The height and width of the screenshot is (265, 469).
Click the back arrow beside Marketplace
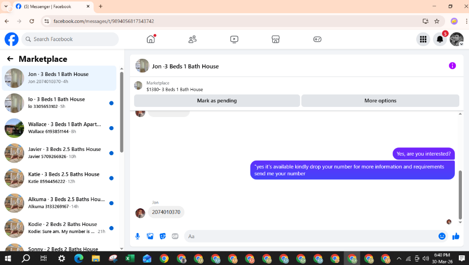tap(10, 59)
